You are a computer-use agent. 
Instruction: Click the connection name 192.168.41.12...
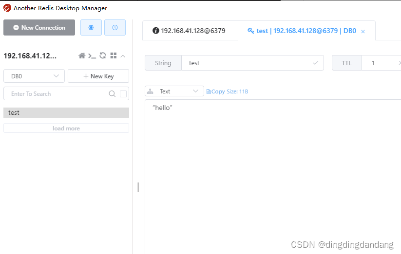[x=30, y=56]
